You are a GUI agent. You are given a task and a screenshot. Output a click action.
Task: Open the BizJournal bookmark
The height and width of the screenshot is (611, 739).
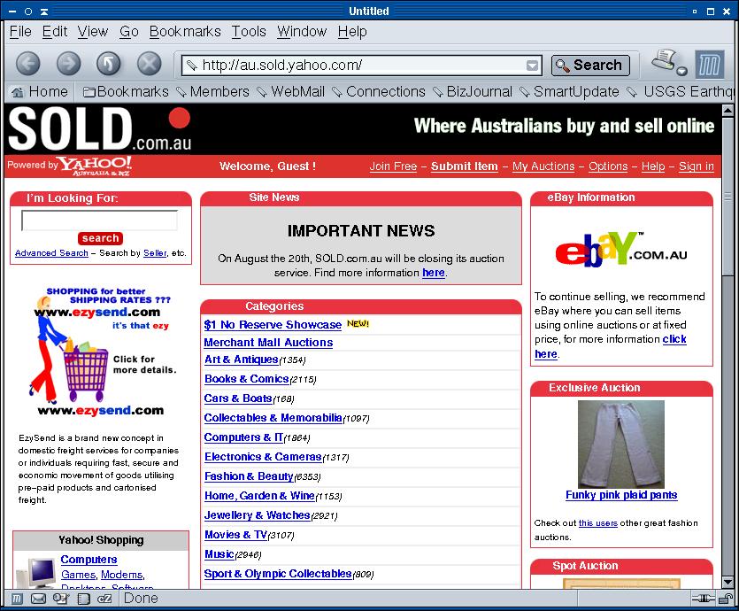(x=473, y=91)
